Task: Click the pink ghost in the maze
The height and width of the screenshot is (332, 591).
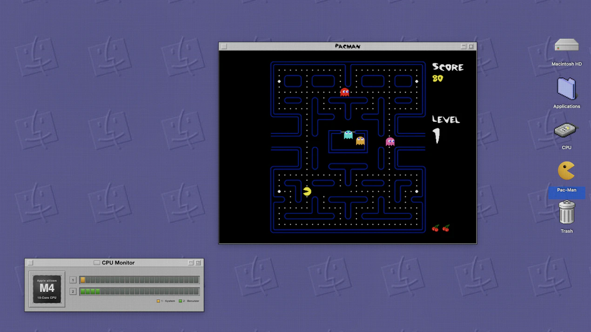Action: coord(390,141)
